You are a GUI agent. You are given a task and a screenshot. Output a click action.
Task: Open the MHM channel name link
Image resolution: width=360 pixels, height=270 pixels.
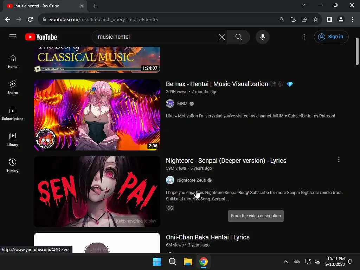tap(182, 104)
